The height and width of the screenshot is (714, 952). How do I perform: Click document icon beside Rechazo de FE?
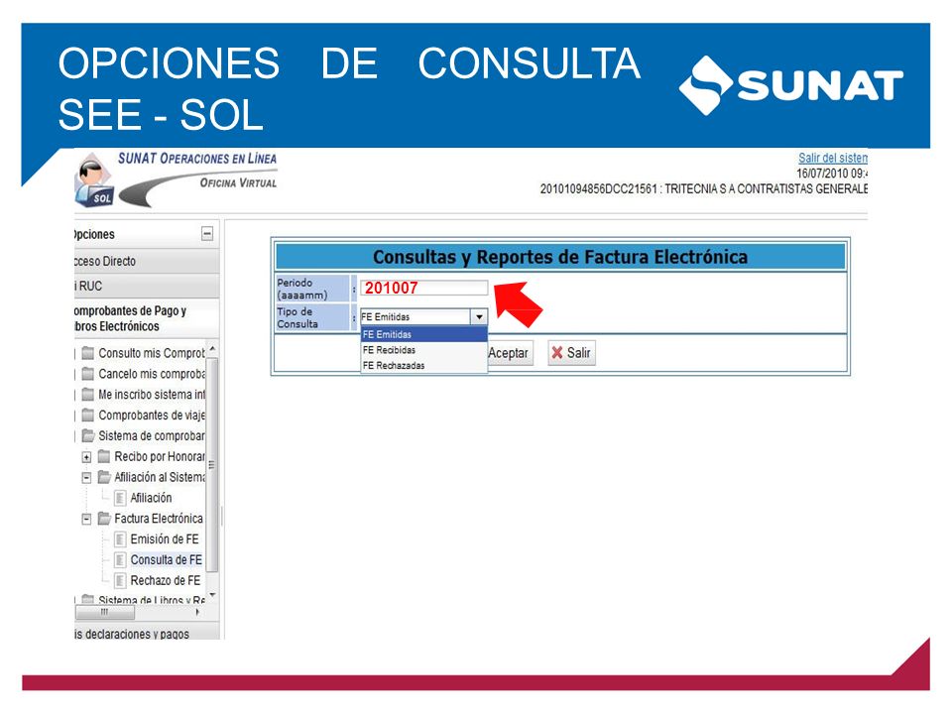pos(120,580)
